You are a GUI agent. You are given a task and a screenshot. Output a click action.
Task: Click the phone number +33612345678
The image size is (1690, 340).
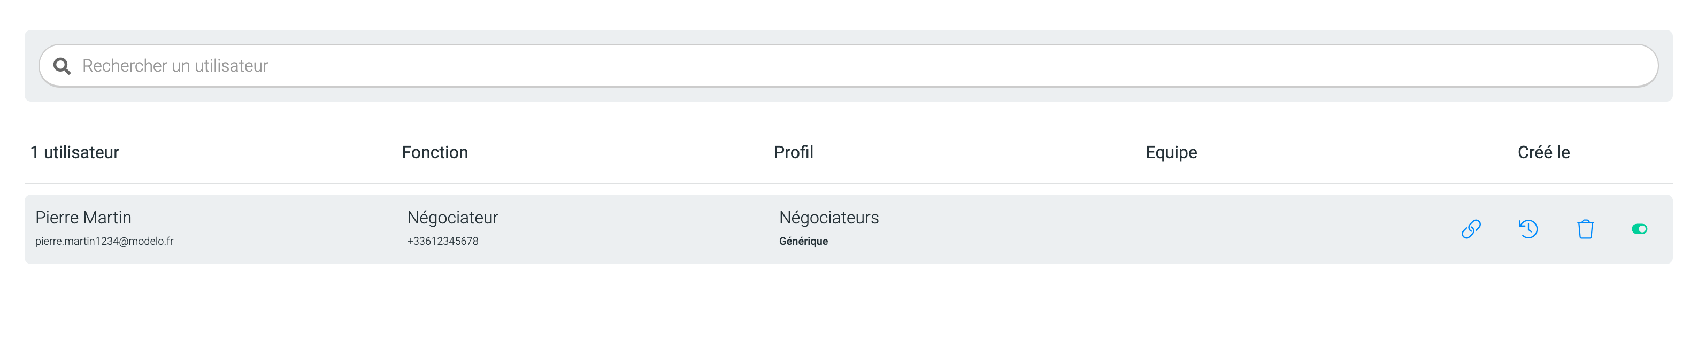[443, 242]
